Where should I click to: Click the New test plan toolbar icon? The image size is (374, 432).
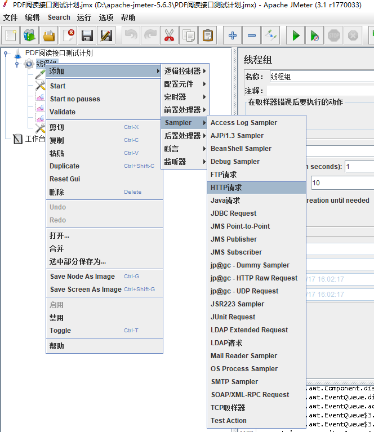(11, 35)
